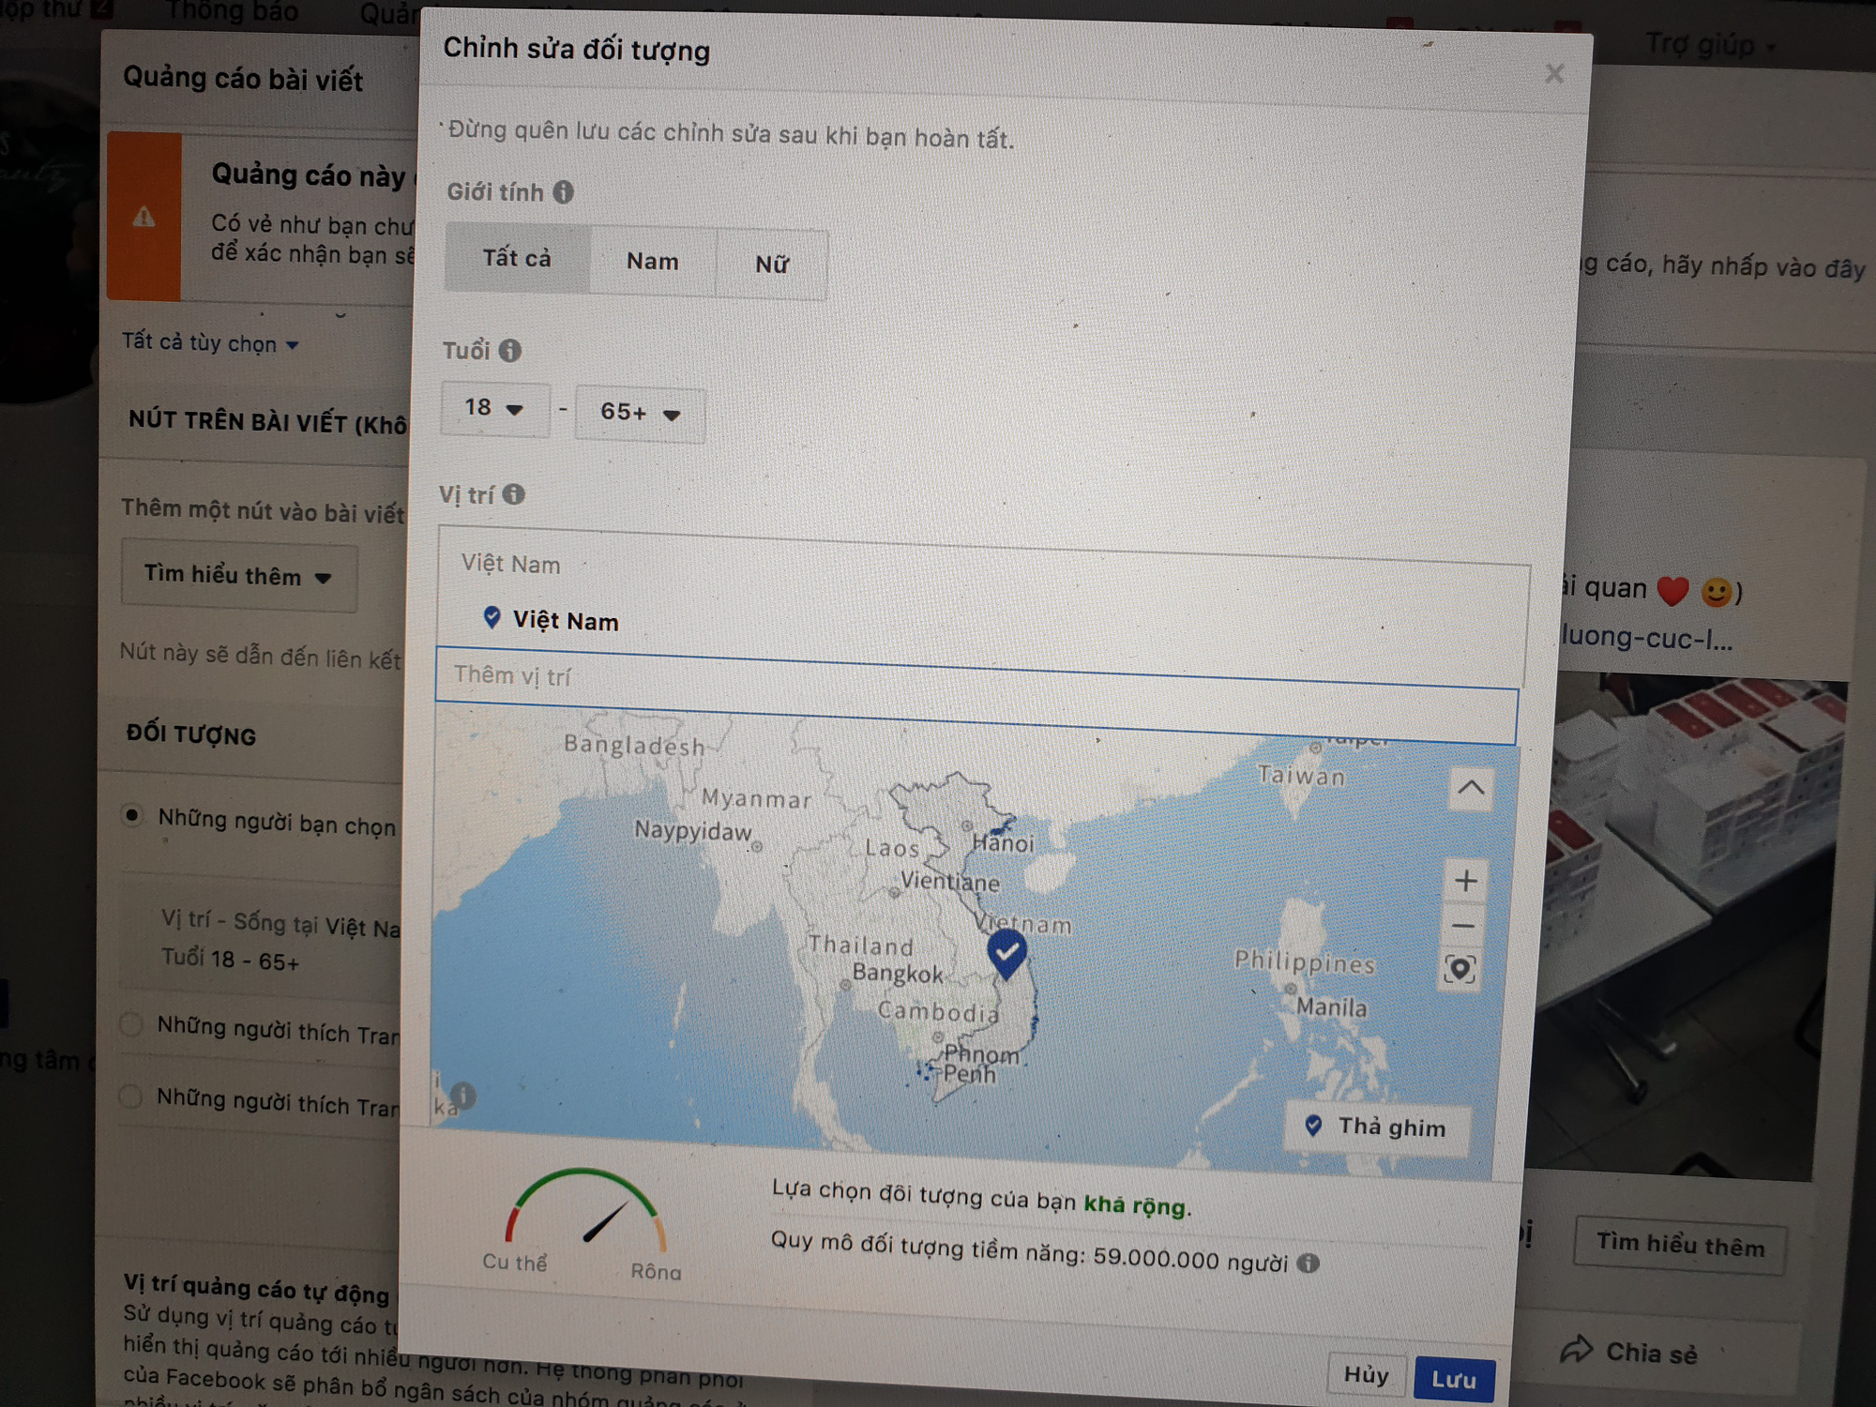Expand the Tìm hiểu thêm button-type dropdown
Image resolution: width=1876 pixels, height=1407 pixels.
(x=238, y=576)
